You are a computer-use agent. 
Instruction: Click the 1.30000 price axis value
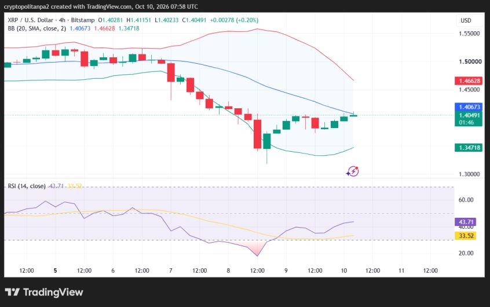tap(469, 174)
